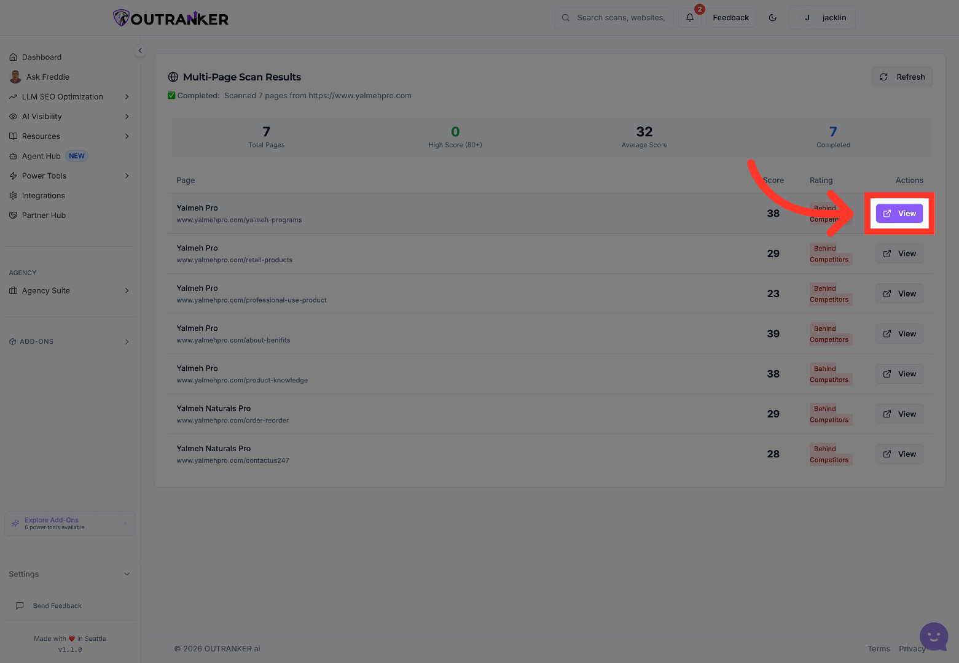
Task: Open Agent Hub in the sidebar
Action: click(41, 156)
